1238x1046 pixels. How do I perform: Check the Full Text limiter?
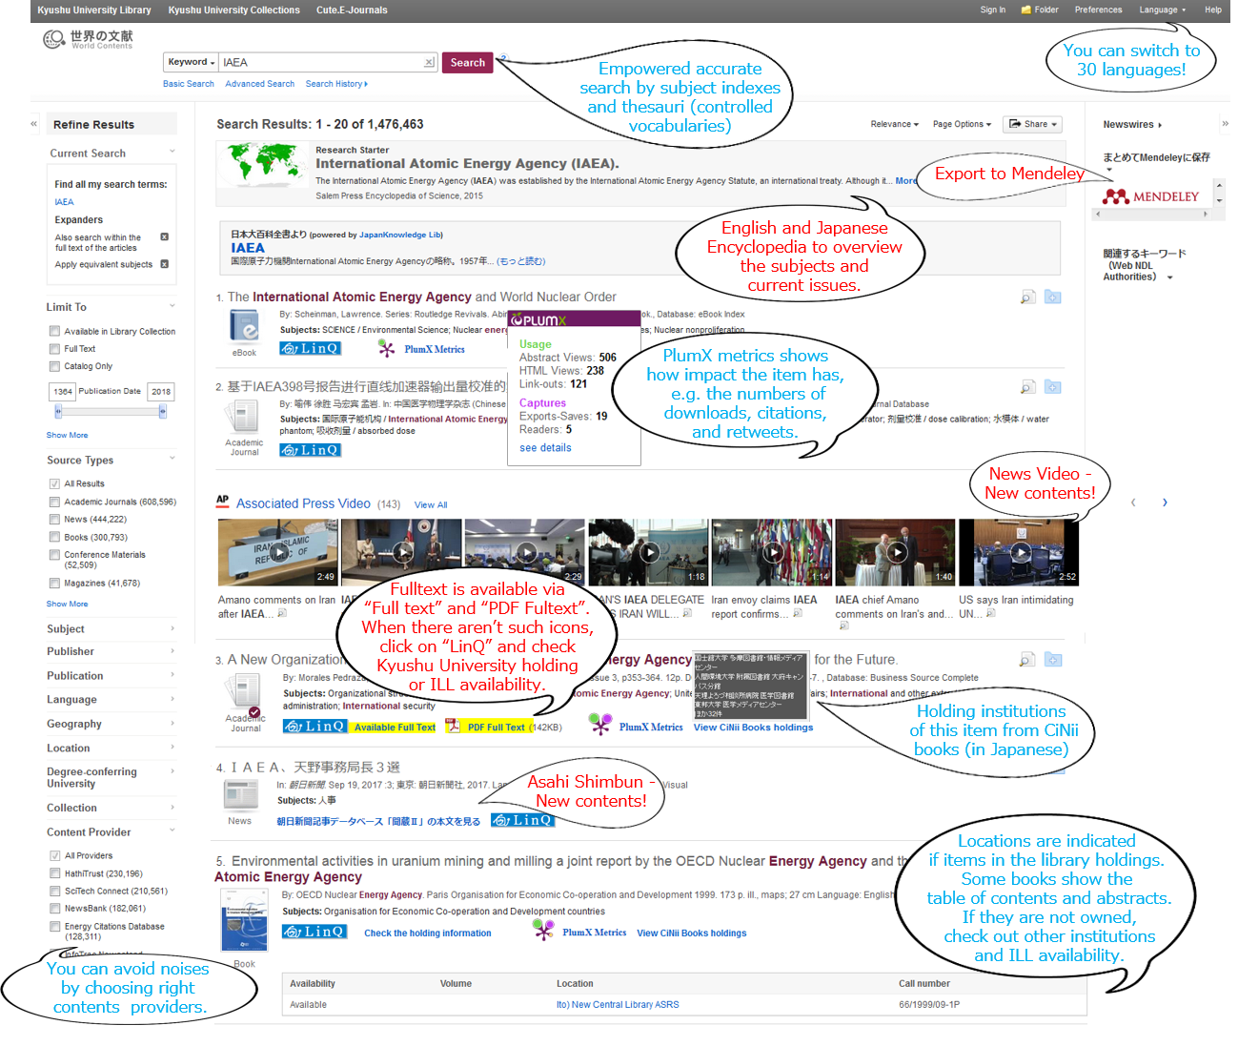click(55, 349)
